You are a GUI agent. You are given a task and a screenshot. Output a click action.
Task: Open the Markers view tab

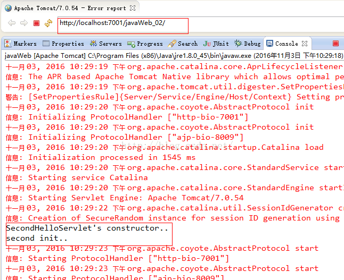tap(20, 44)
